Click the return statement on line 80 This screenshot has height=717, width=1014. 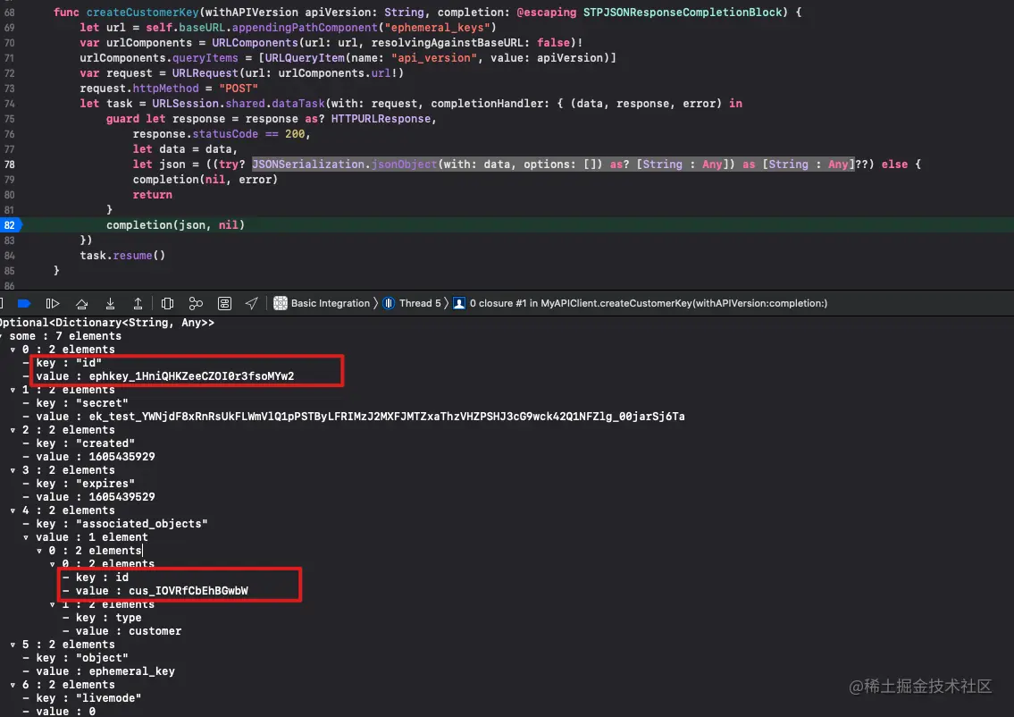[152, 195]
